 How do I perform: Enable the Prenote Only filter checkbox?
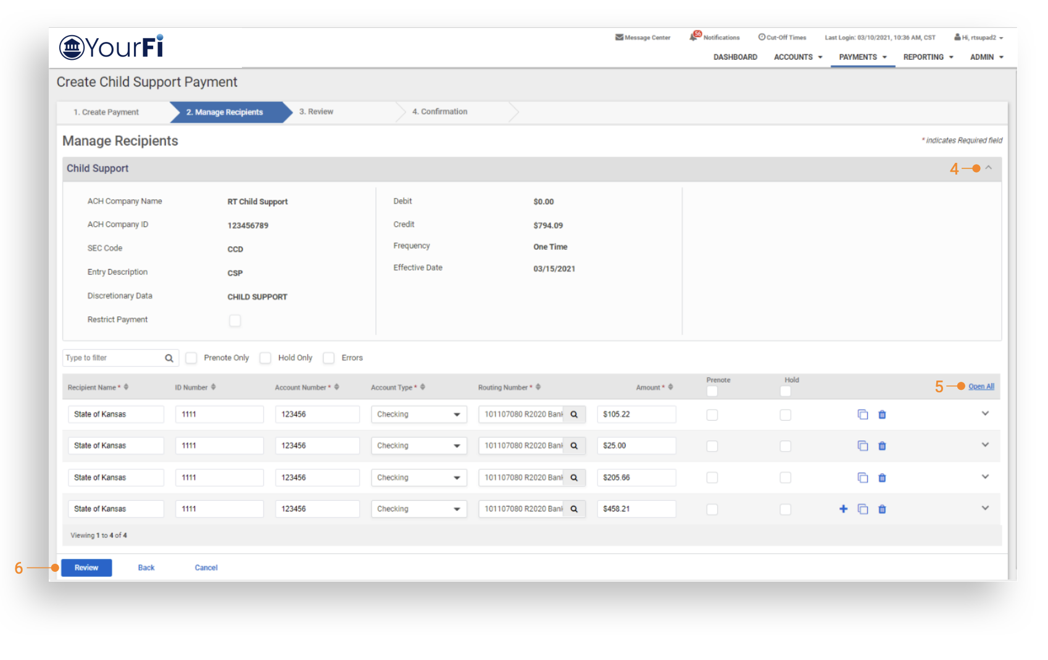191,358
